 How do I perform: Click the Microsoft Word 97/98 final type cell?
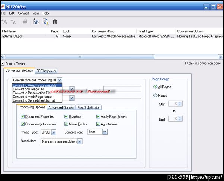(156, 36)
